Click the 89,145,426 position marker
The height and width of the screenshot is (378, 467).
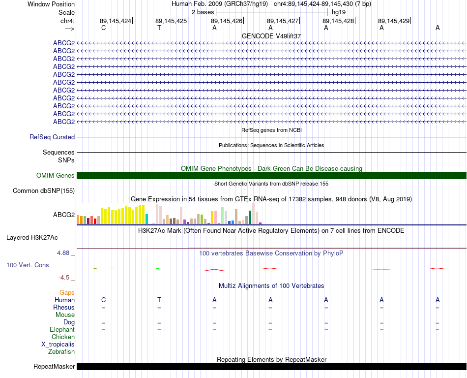[227, 21]
